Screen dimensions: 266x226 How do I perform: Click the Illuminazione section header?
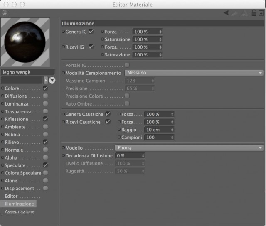[x=163, y=23]
